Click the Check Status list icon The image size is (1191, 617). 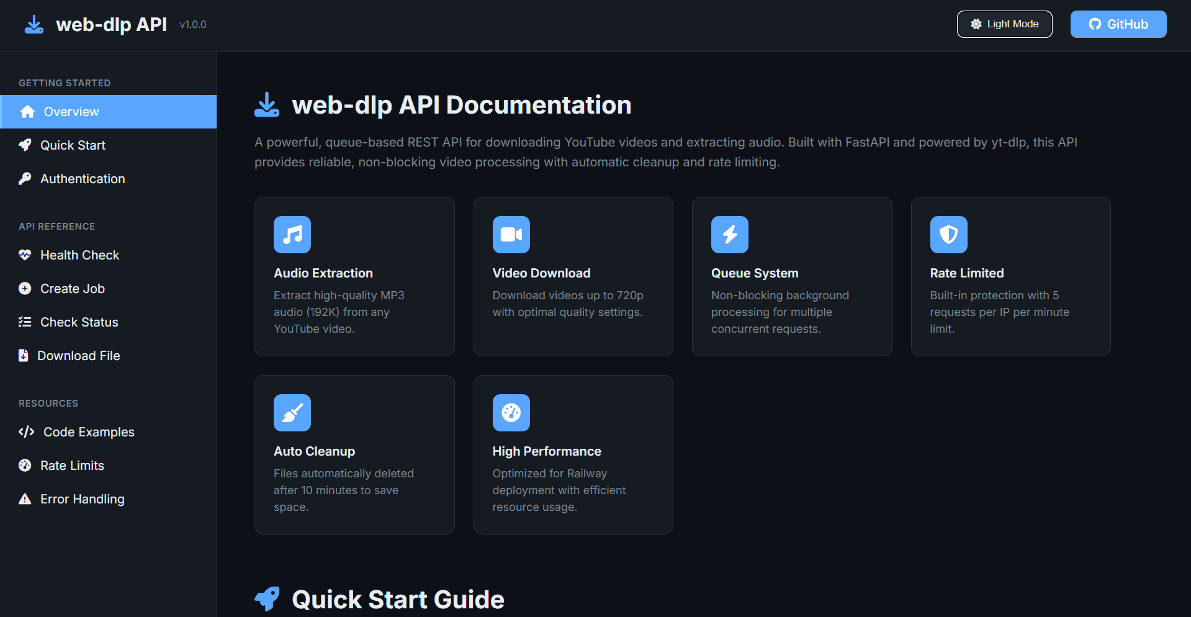[x=25, y=322]
